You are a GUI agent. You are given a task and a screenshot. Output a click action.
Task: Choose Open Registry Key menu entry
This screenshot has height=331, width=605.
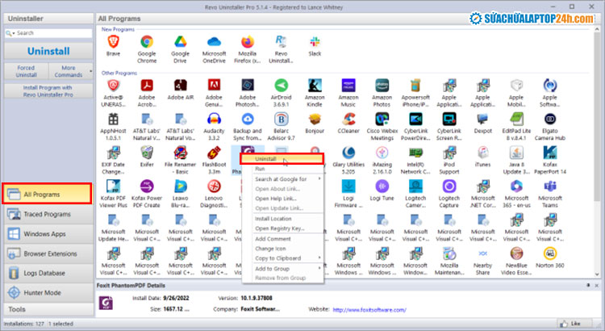[x=282, y=228]
